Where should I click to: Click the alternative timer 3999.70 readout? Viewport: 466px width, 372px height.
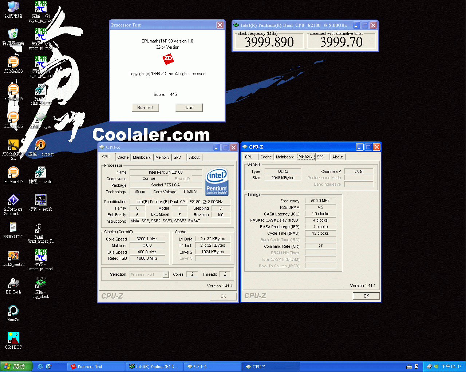click(x=341, y=42)
